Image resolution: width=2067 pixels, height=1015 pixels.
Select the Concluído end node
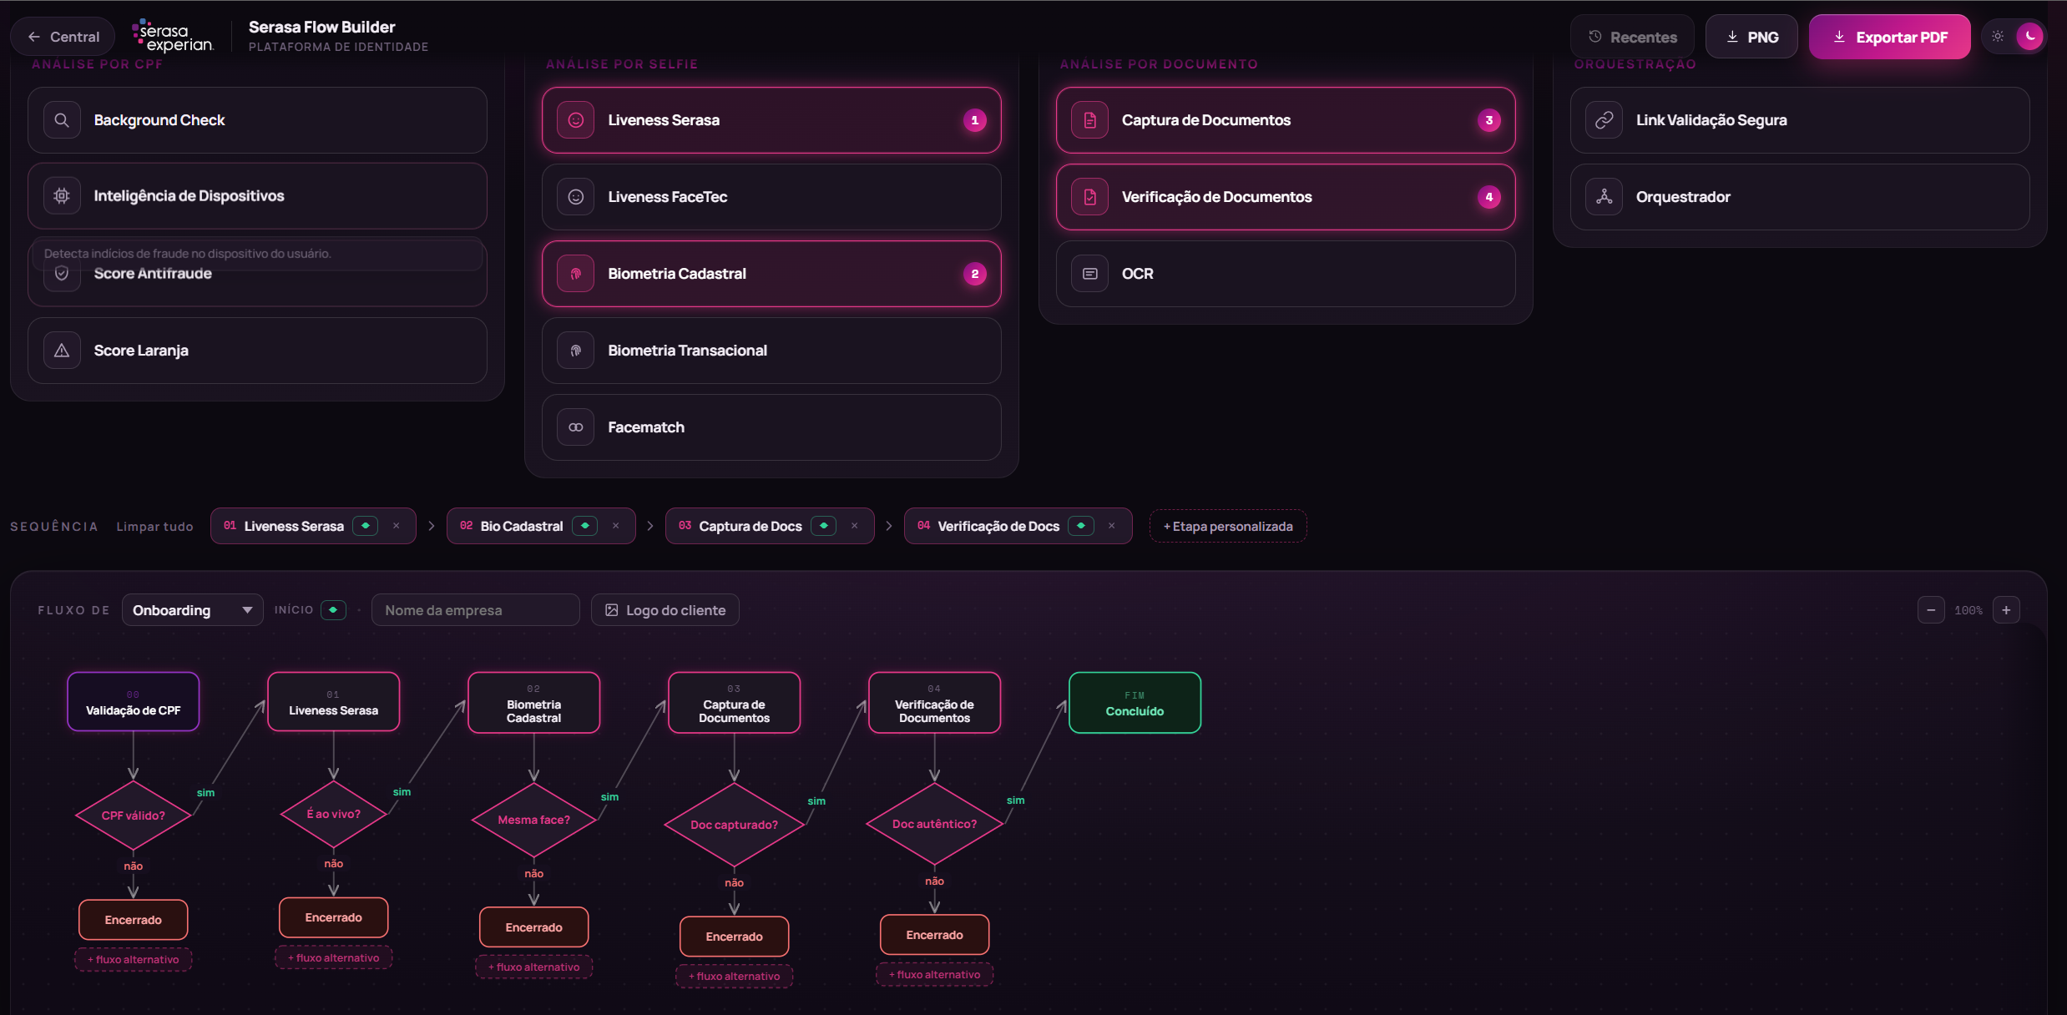pyautogui.click(x=1135, y=703)
